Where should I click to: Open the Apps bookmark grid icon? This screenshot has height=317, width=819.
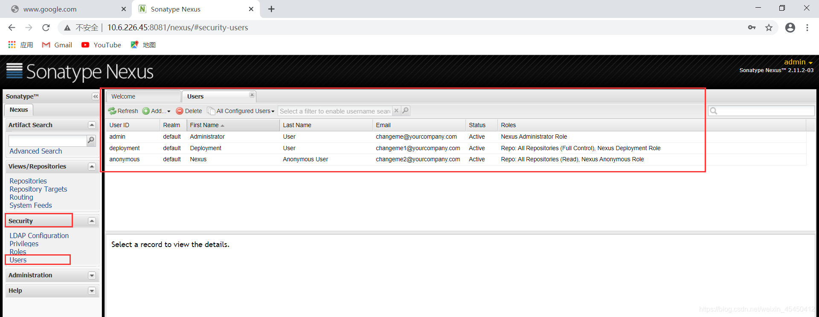pyautogui.click(x=12, y=45)
